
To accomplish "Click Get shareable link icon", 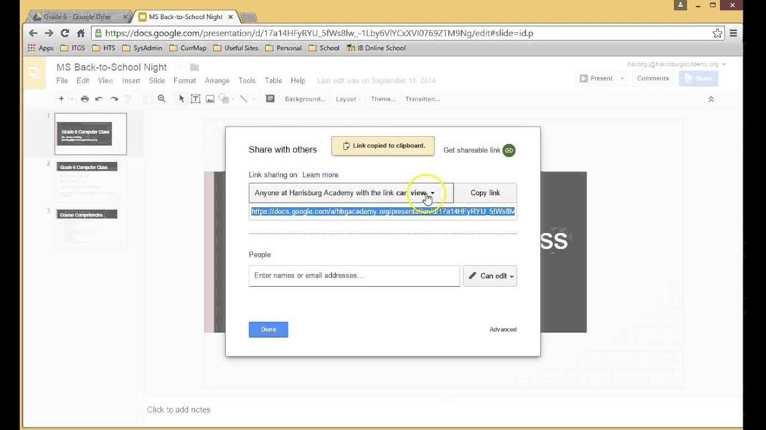I will point(509,150).
